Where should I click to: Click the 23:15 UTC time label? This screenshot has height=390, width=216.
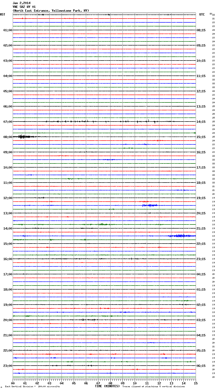pos(201,259)
